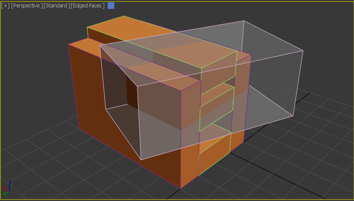This screenshot has height=201, width=354.
Task: Click the XYZ axis tripod gizmo
Action: tap(7, 188)
